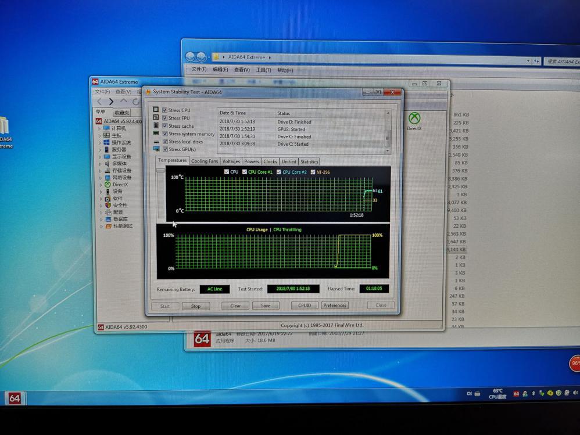580x435 pixels.
Task: Click the temperature graph vertical slider handle
Action: (160, 170)
